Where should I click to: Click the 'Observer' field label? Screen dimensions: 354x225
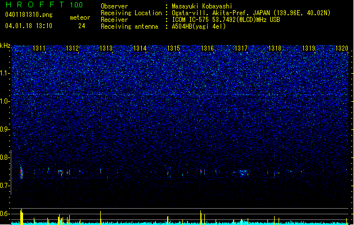coord(114,6)
